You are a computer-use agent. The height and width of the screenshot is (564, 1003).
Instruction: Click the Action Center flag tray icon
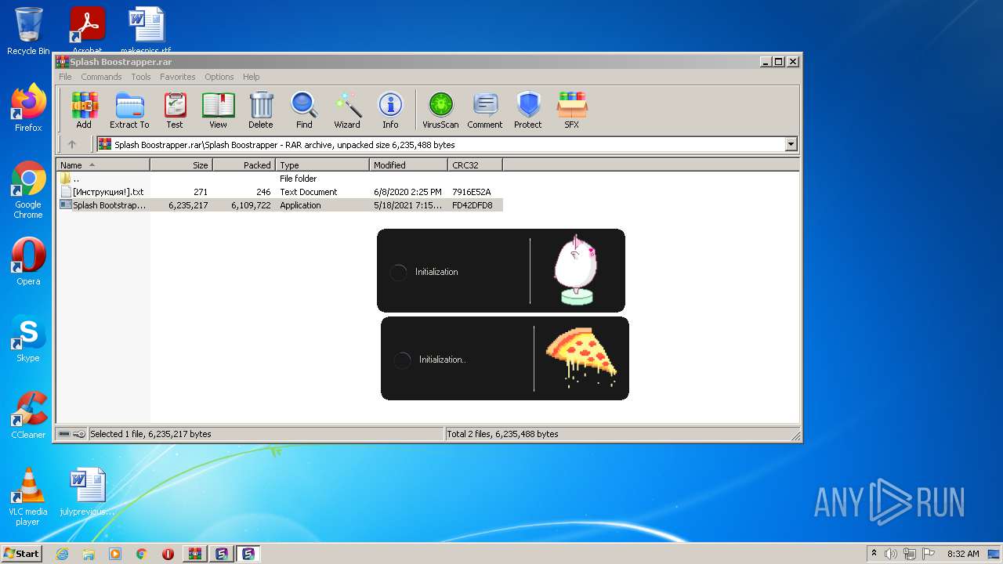coord(929,554)
